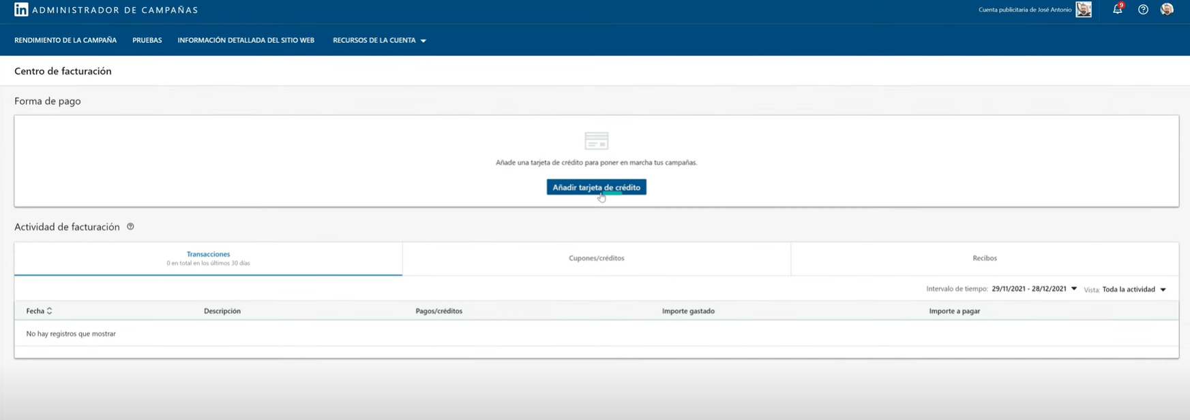
Task: Go to the Pruebas menu item
Action: (x=147, y=40)
